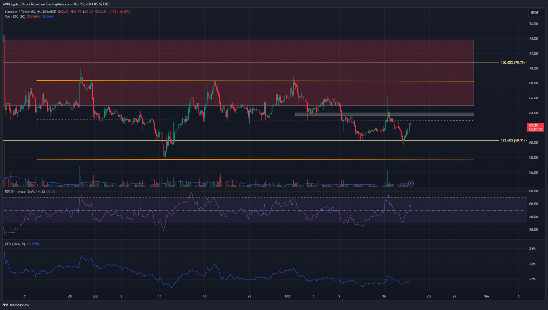Viewport: 548px width, 310px height.
Task: Click the 24M label on OBV scale
Action: click(x=532, y=249)
